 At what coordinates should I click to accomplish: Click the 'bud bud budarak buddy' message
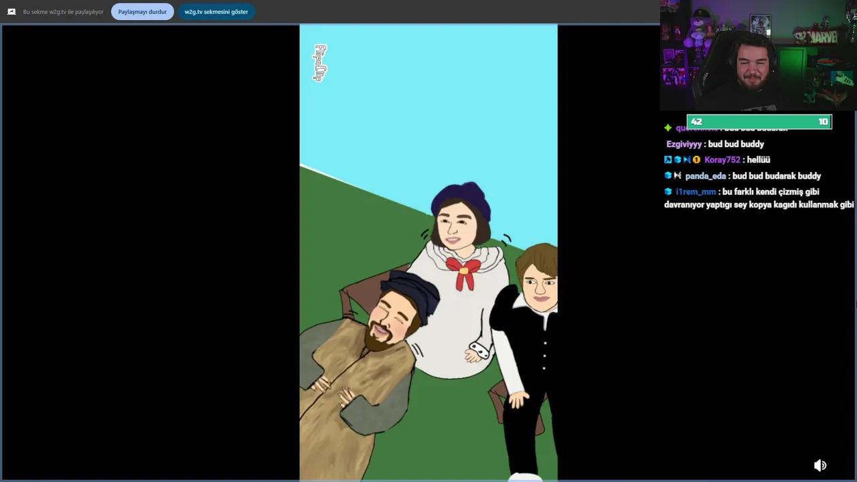click(777, 176)
